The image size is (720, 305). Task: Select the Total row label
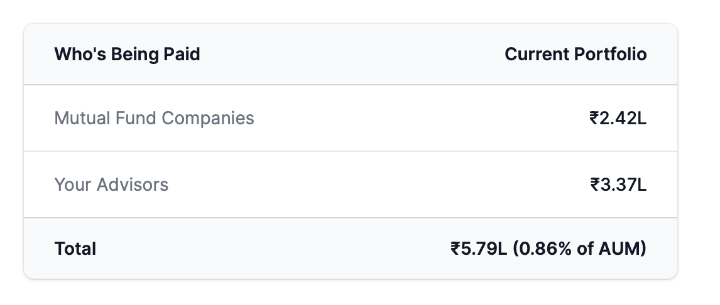click(x=75, y=249)
